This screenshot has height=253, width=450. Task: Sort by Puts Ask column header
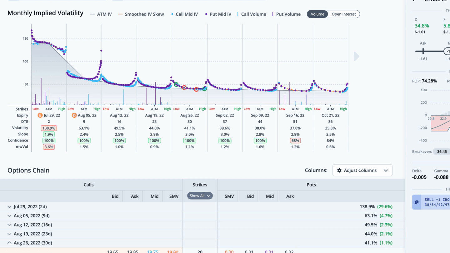290,196
